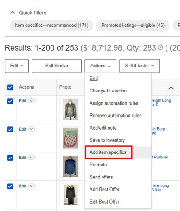Collapse Quick filters with the caret icon

pyautogui.click(x=13, y=13)
